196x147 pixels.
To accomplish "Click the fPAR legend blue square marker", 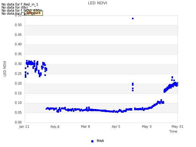I will tap(92, 141).
